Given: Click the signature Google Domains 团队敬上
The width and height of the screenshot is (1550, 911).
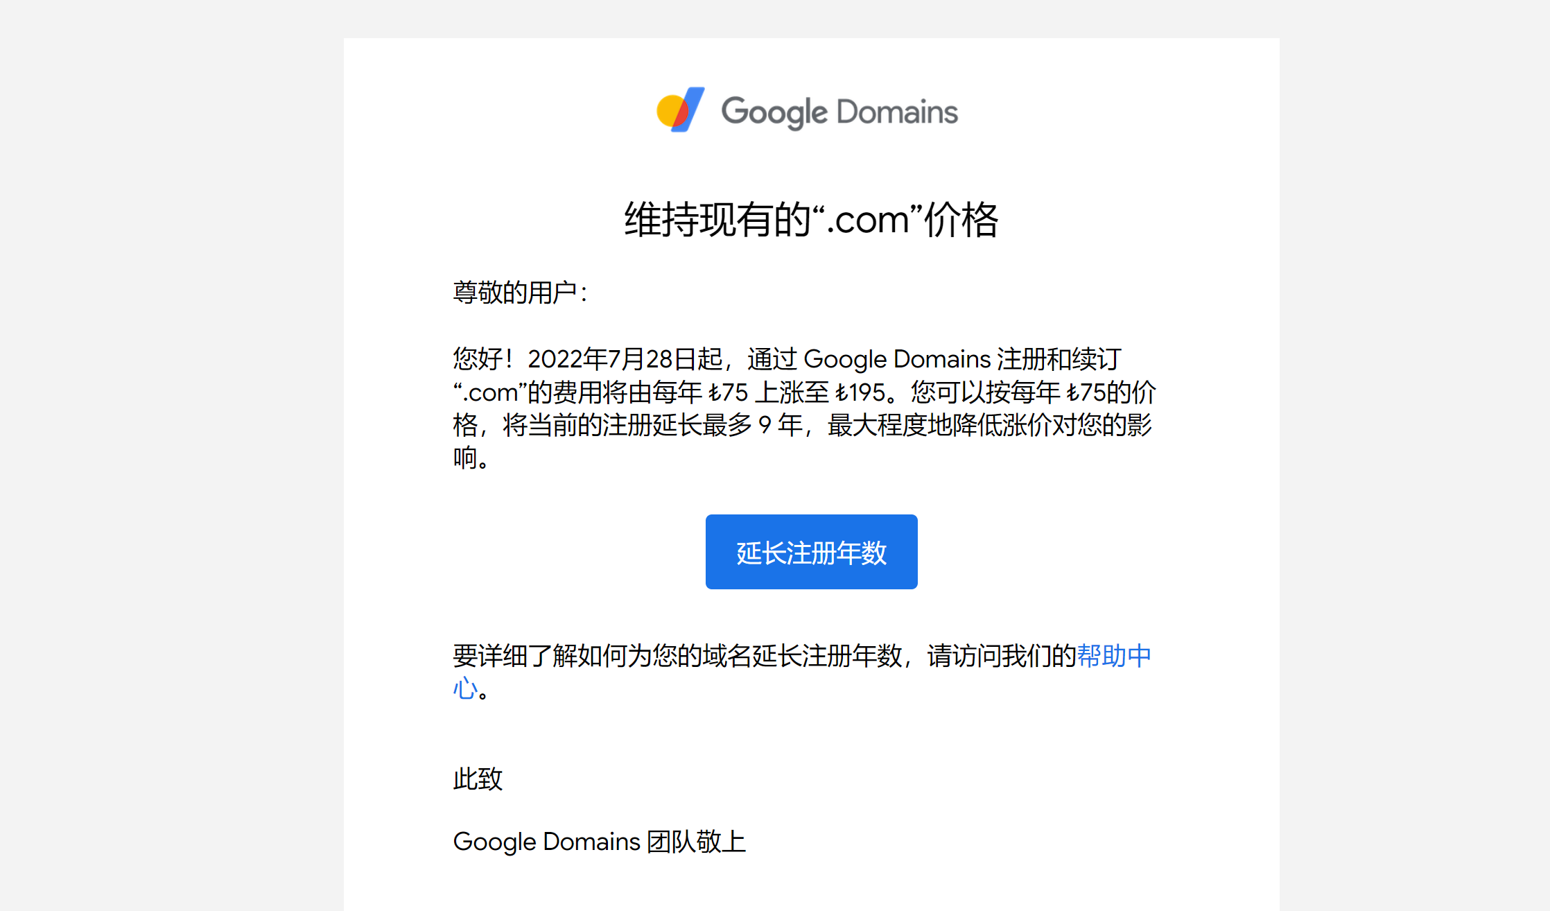Looking at the screenshot, I should (x=600, y=842).
